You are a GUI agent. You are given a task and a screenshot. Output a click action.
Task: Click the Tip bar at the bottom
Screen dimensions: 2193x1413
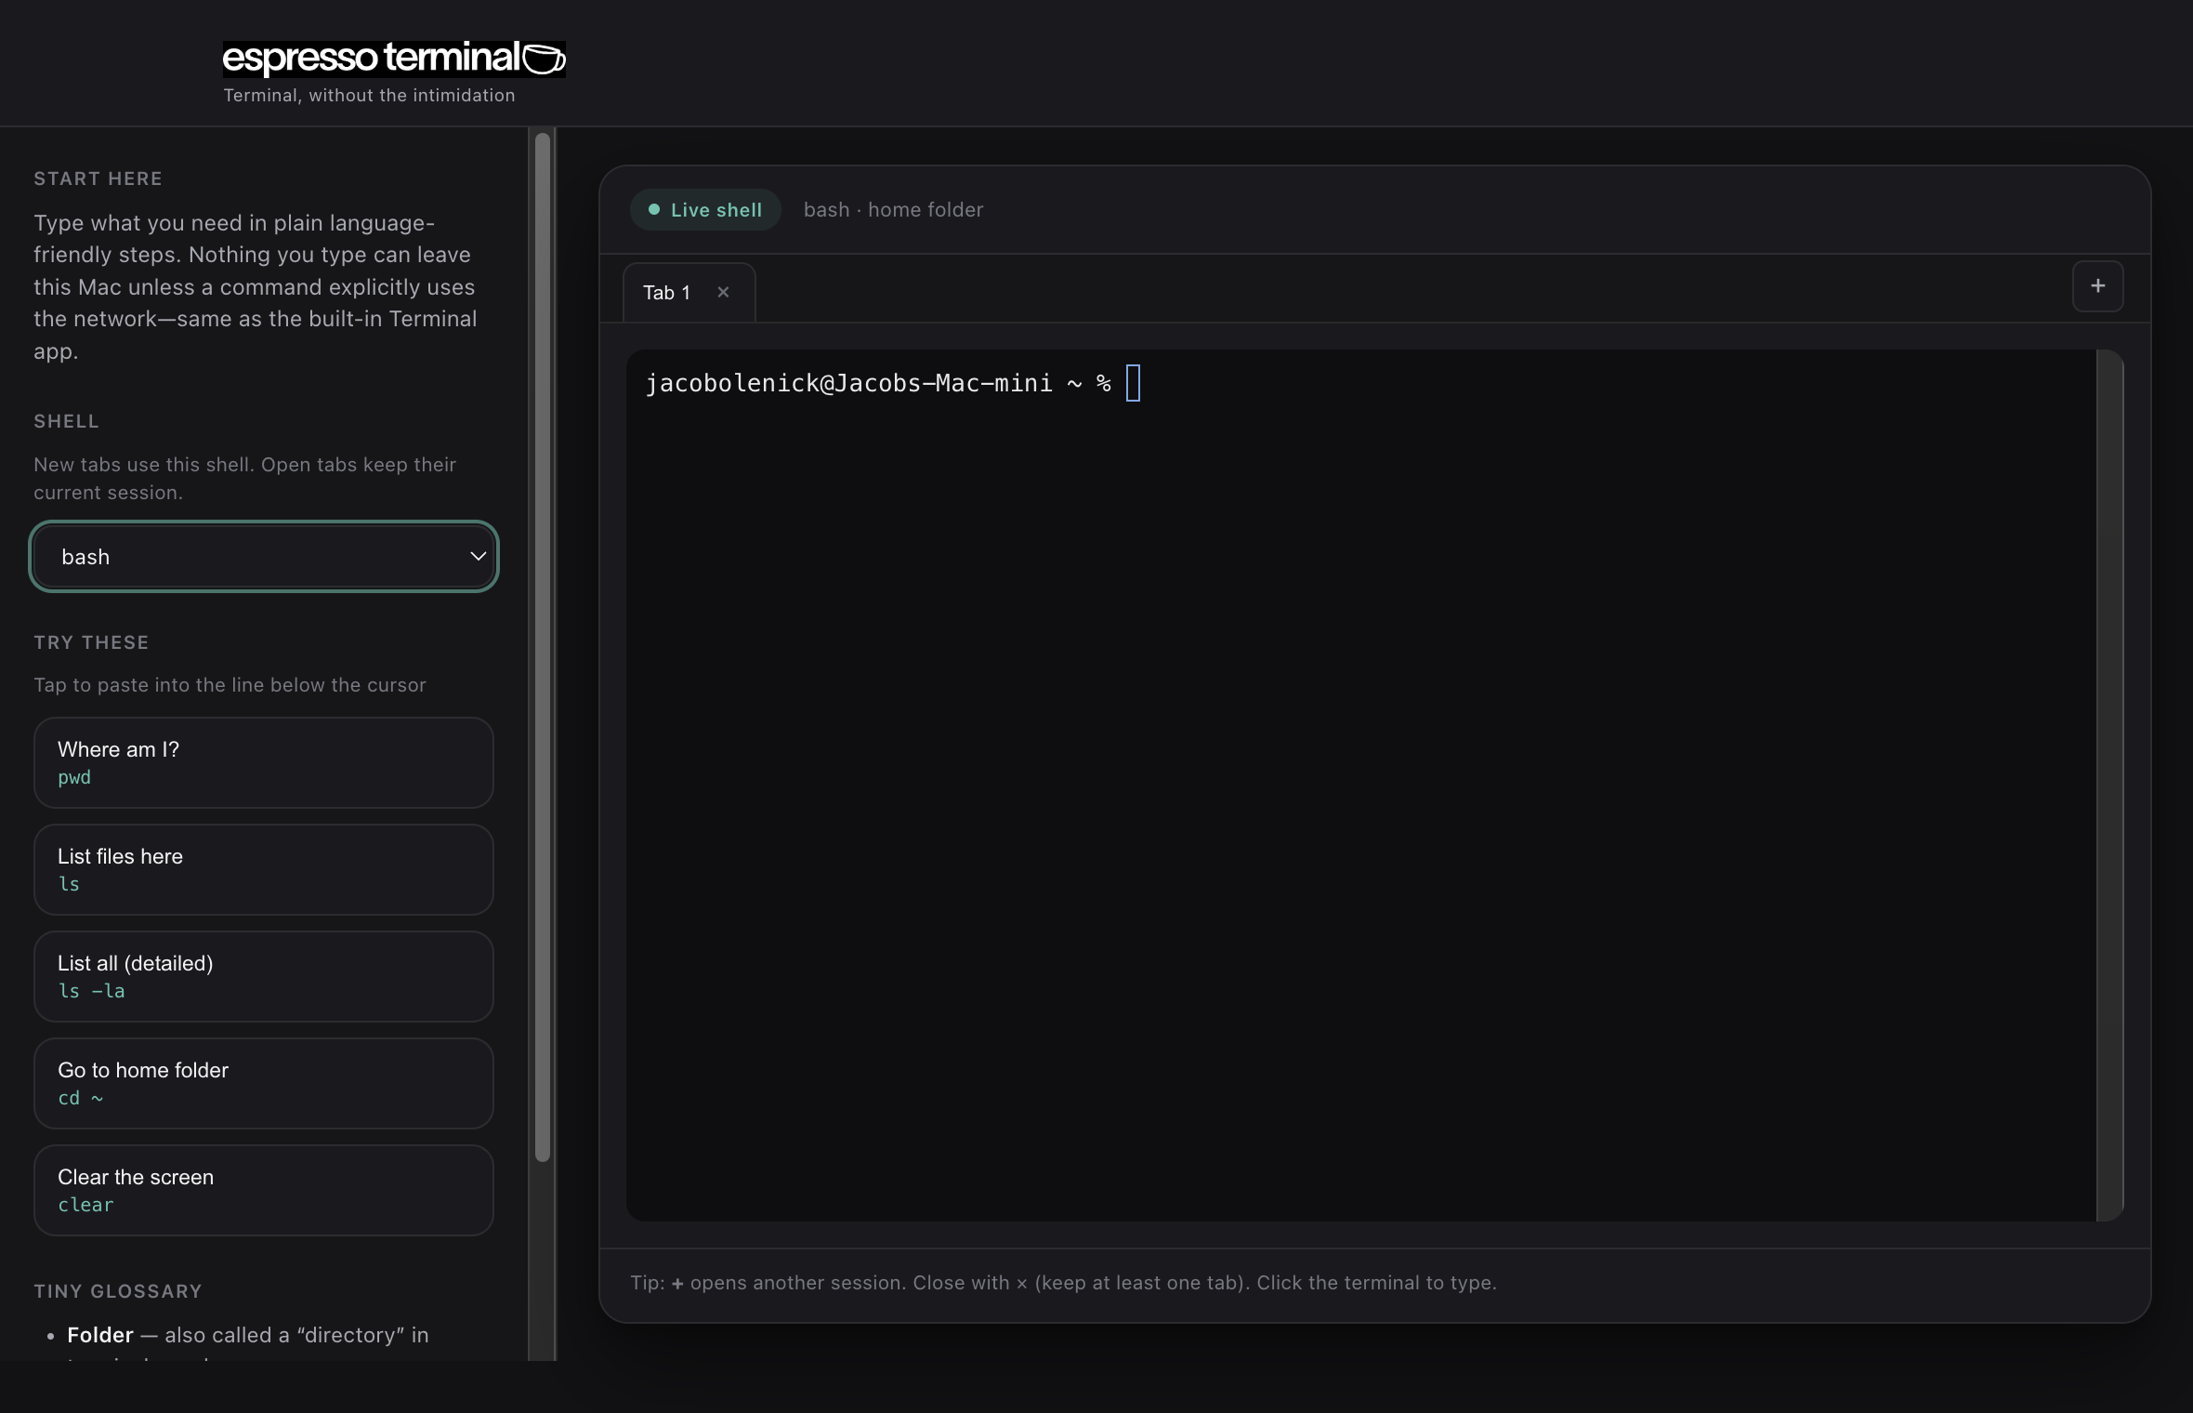pyautogui.click(x=1062, y=1283)
